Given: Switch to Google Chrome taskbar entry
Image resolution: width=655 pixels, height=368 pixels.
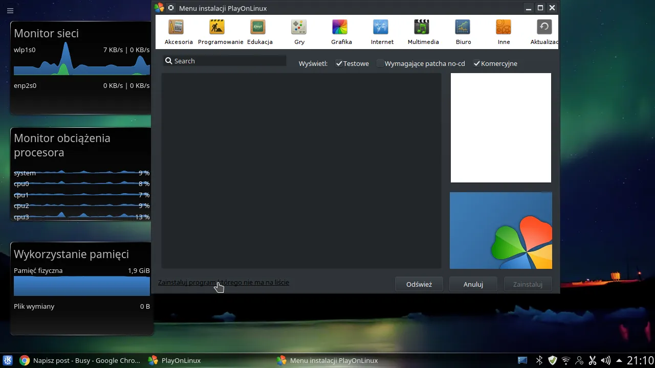Looking at the screenshot, I should pos(80,360).
